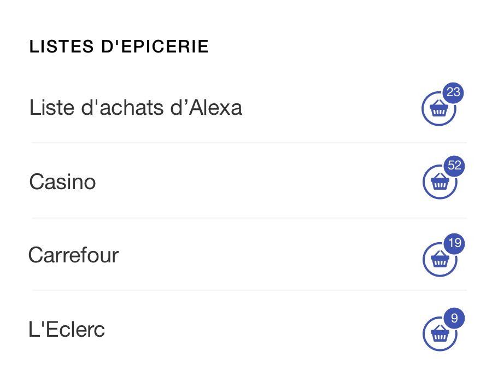
Task: Select the Carrefour basket icon
Action: pyautogui.click(x=439, y=259)
